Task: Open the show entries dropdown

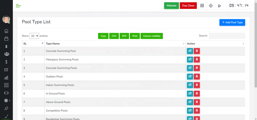Action: [34, 36]
